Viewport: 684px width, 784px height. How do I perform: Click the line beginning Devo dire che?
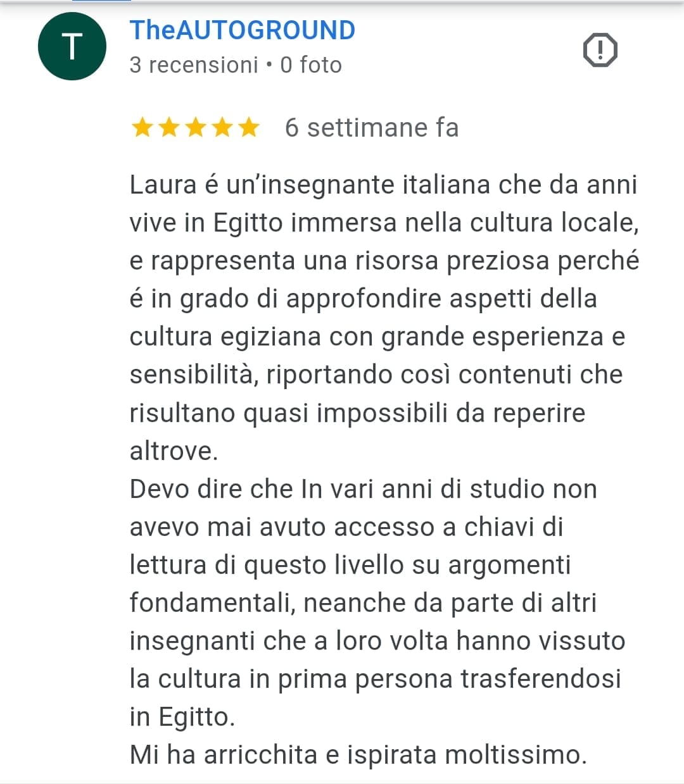tap(364, 489)
